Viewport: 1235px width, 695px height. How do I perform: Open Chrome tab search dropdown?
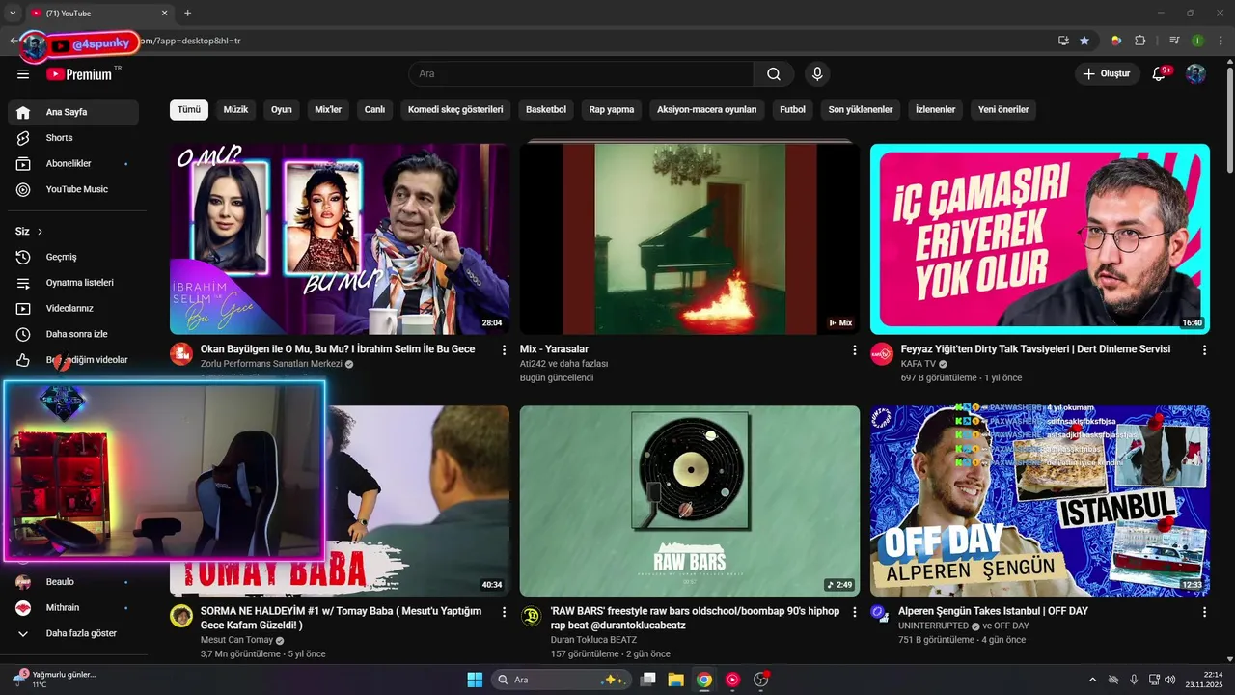tap(13, 14)
